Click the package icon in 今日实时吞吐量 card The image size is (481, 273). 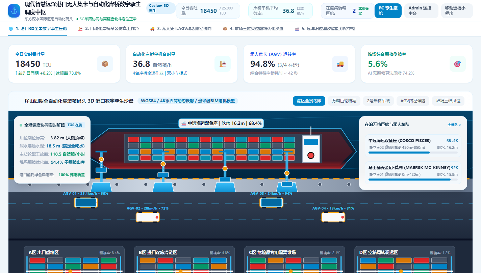coord(105,64)
